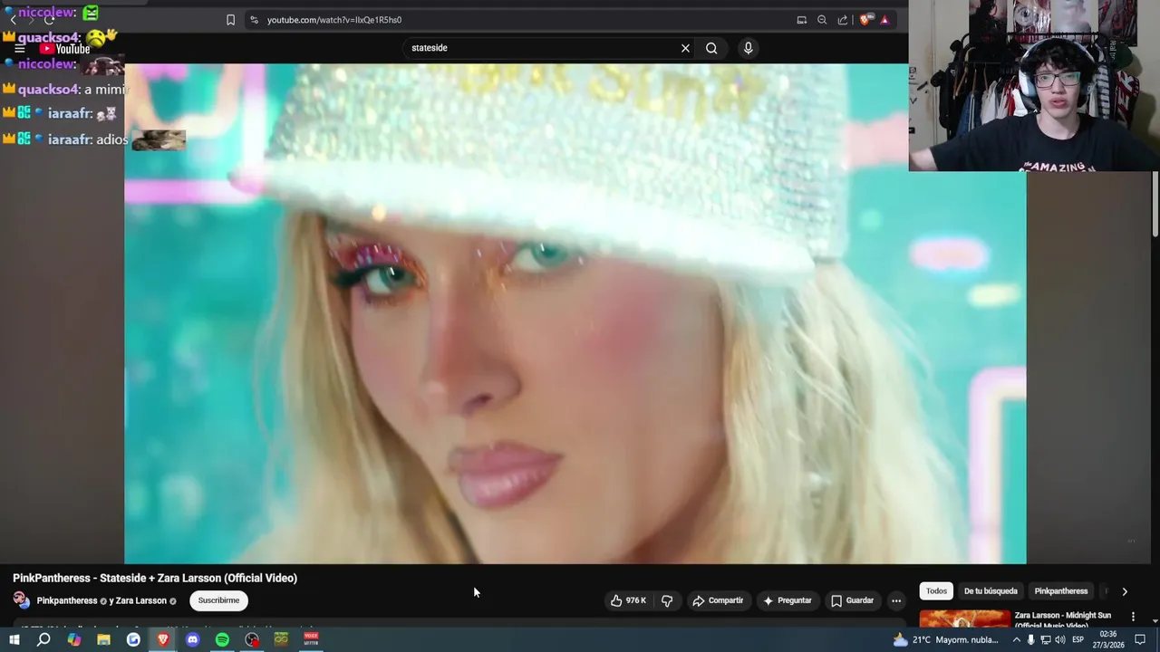
Task: Open the Pinkpantheress channel avatar
Action: point(21,599)
